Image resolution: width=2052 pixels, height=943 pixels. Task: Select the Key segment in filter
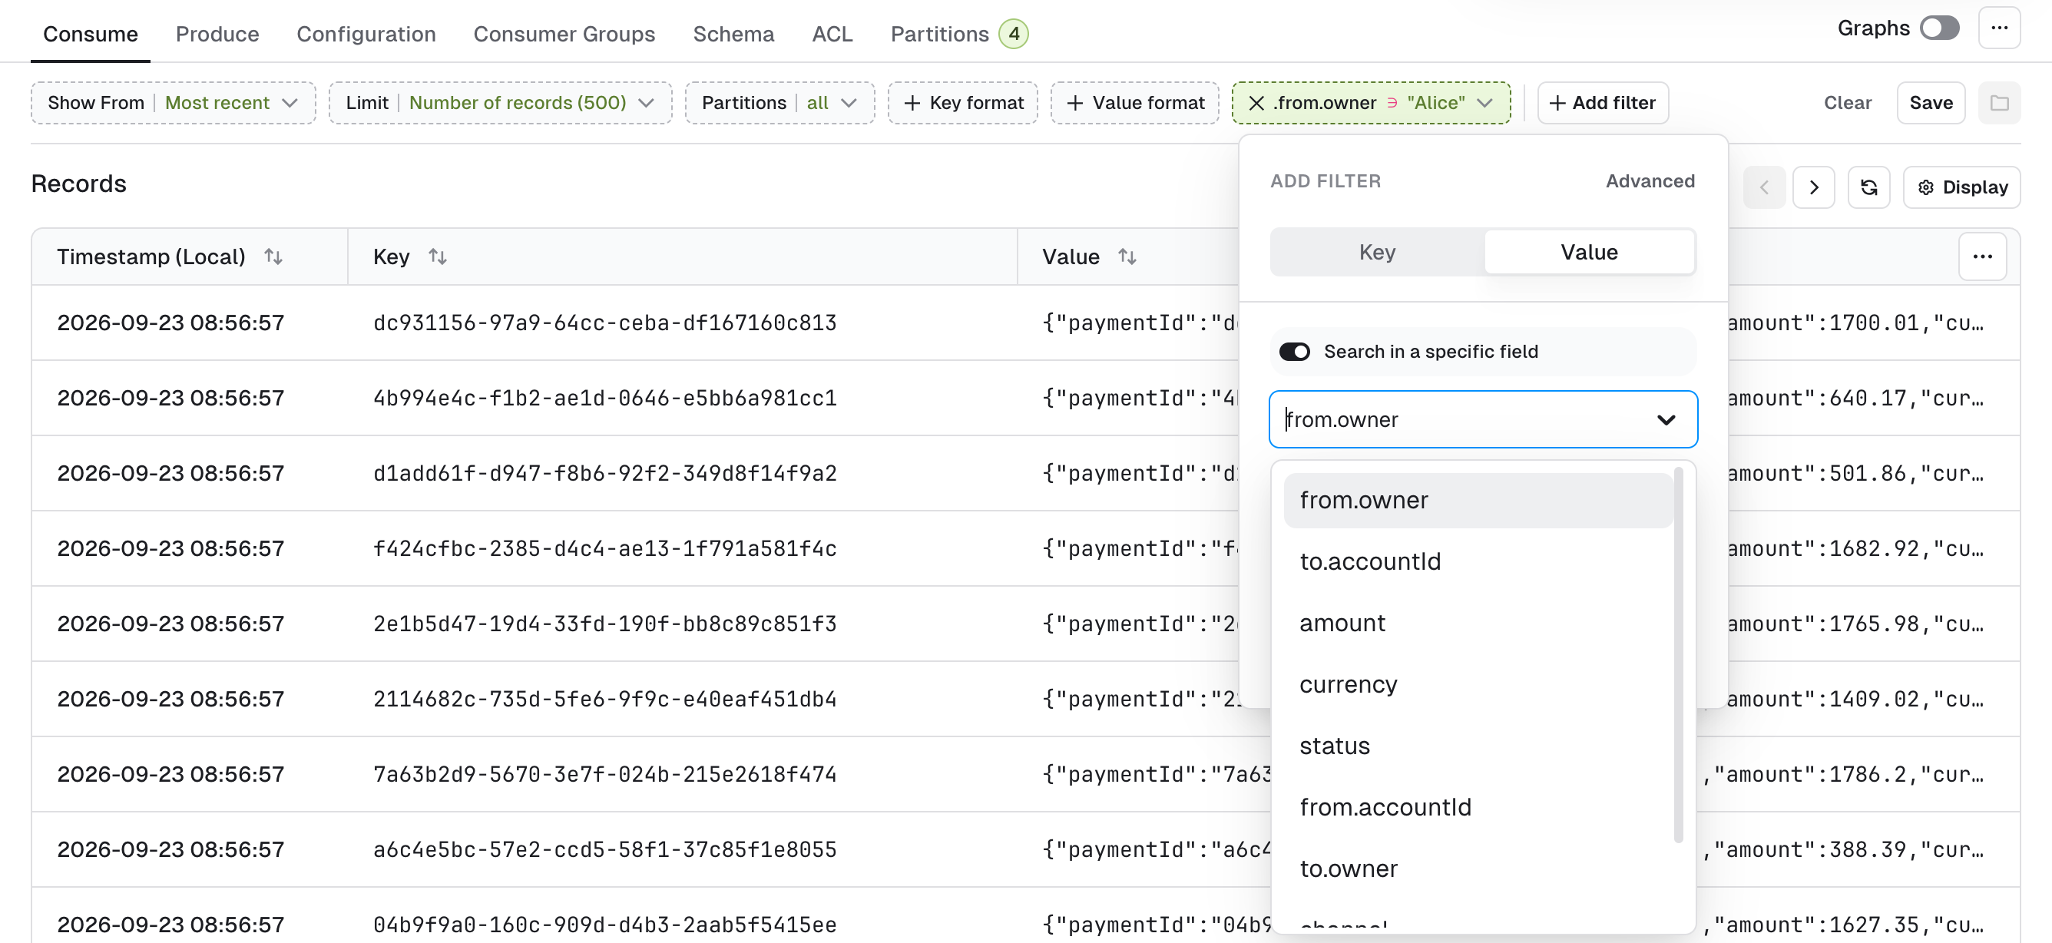click(1377, 252)
